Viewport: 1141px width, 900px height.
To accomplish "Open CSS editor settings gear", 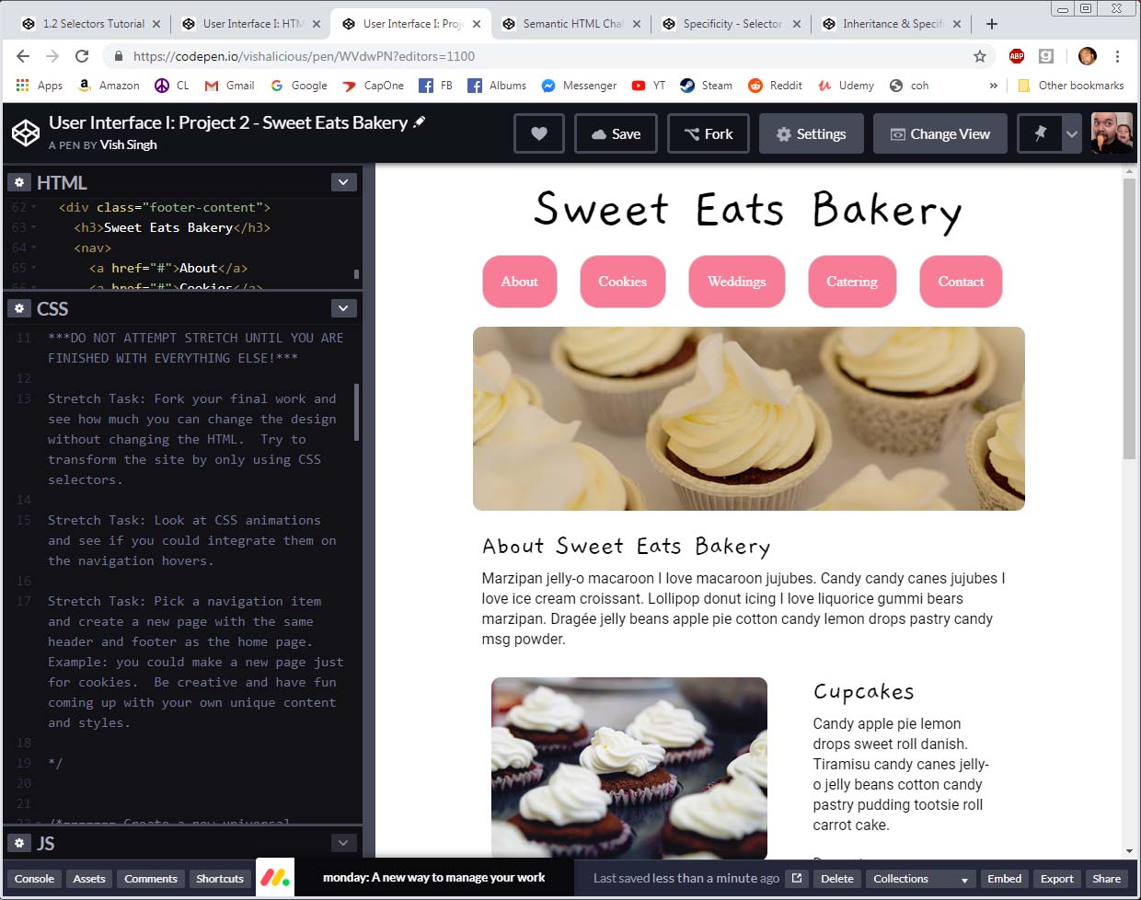I will tap(19, 308).
